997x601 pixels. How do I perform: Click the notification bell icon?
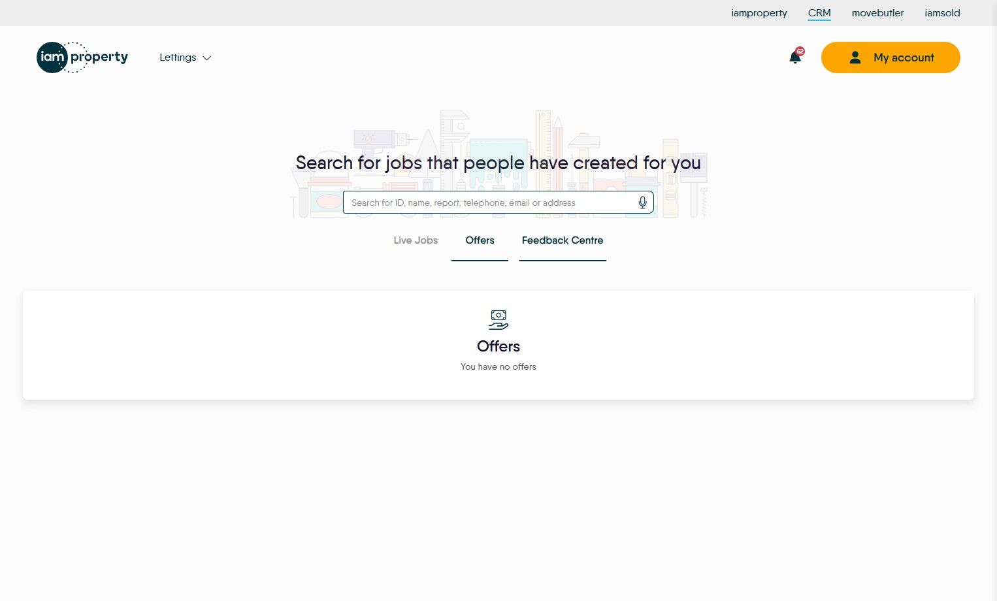click(794, 58)
